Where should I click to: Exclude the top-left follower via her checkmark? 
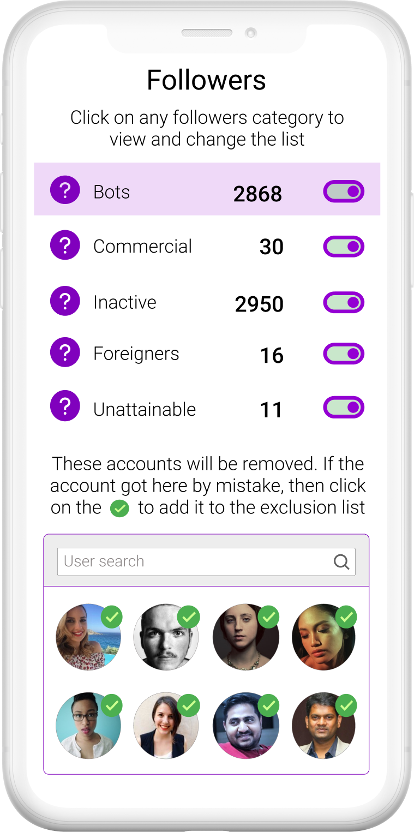[x=111, y=618]
